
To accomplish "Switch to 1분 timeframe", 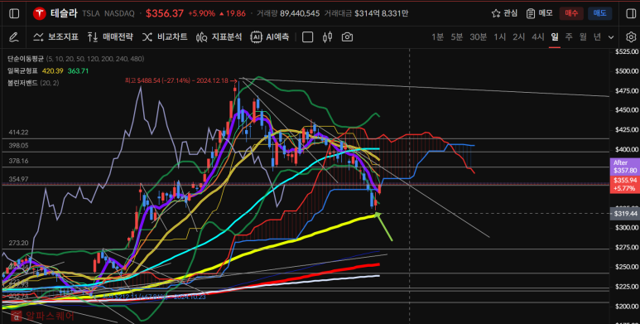I will coord(437,37).
